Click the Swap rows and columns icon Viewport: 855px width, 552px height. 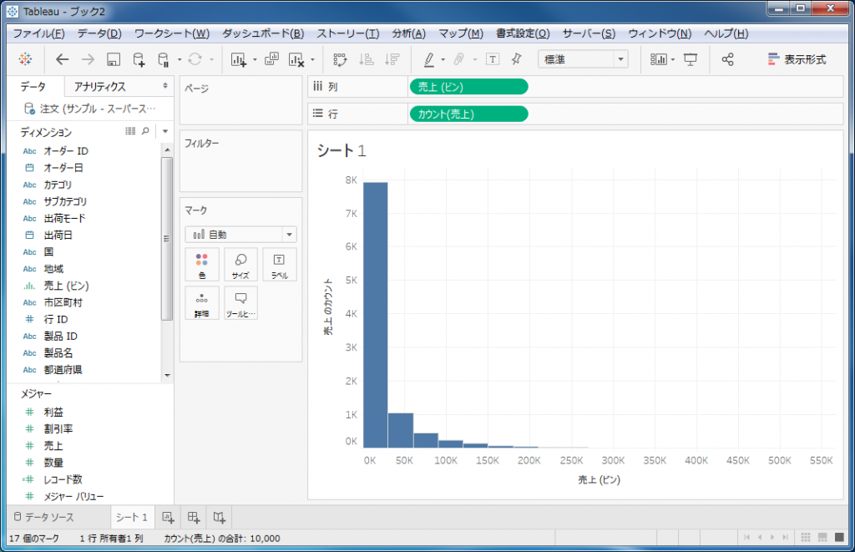click(x=340, y=59)
